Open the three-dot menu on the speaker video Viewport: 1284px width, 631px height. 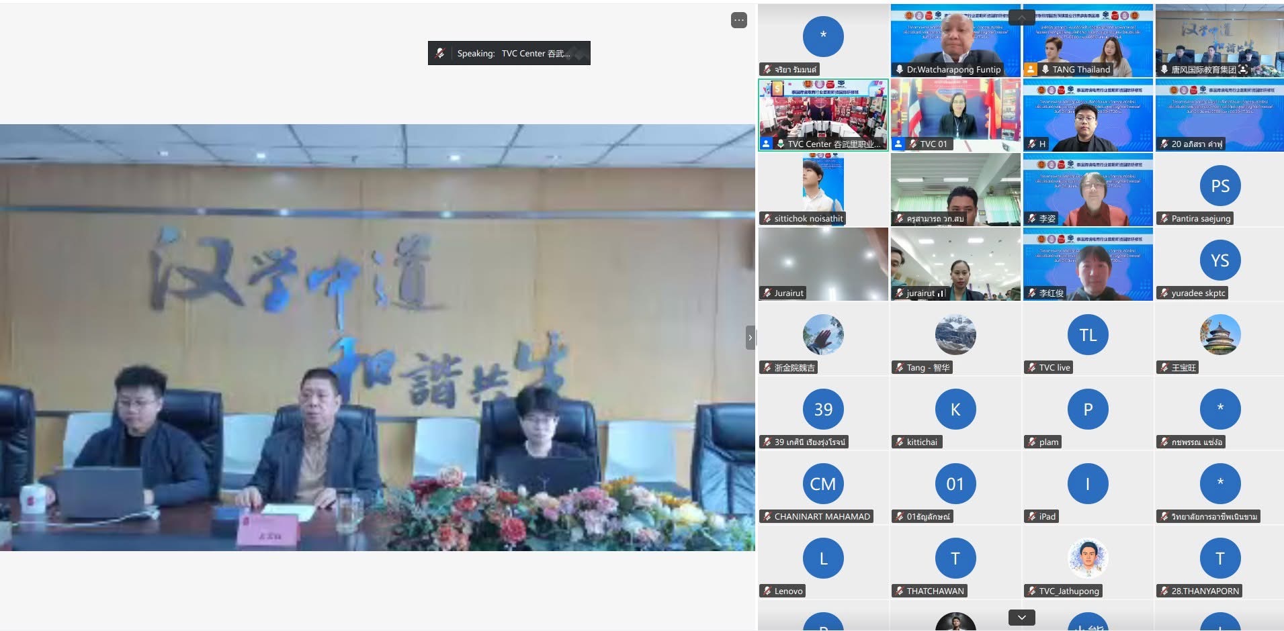point(738,20)
